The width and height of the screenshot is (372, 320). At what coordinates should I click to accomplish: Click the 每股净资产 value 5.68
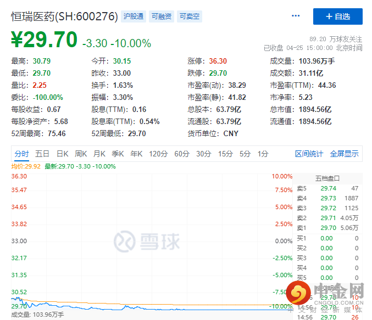click(61, 122)
